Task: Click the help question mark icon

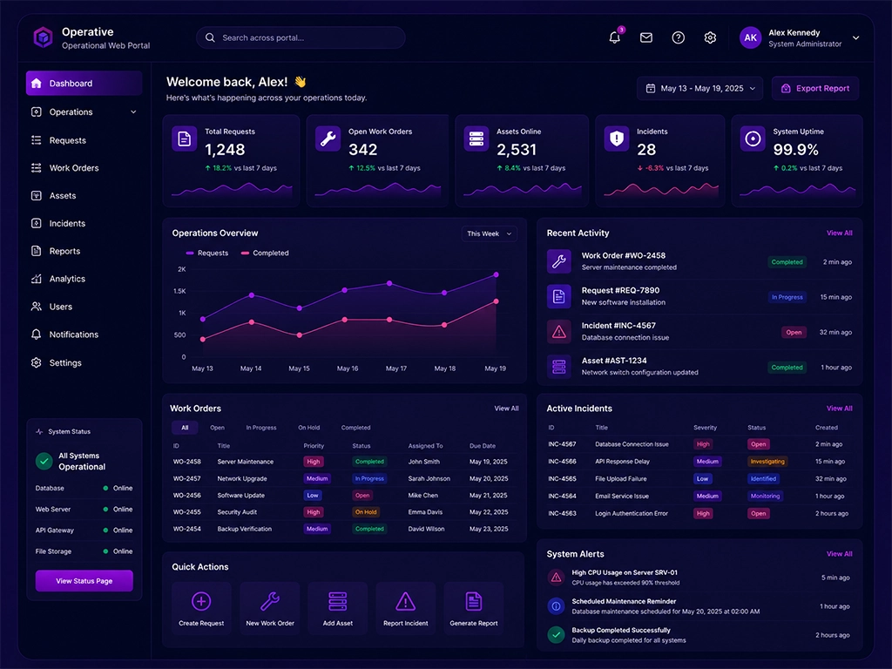Action: coord(678,37)
